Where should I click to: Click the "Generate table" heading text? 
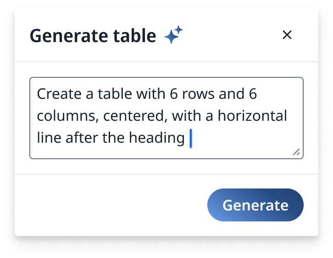click(x=93, y=36)
